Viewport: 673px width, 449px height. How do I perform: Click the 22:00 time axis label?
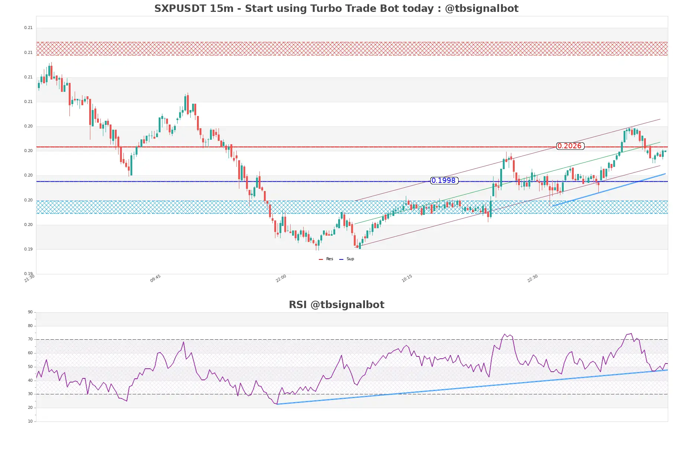281,278
